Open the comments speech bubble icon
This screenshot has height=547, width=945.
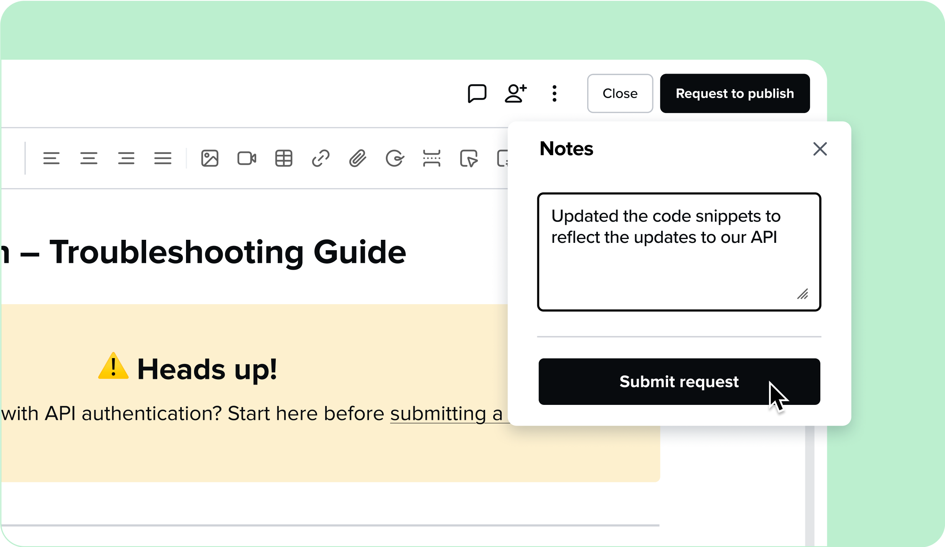pyautogui.click(x=477, y=93)
